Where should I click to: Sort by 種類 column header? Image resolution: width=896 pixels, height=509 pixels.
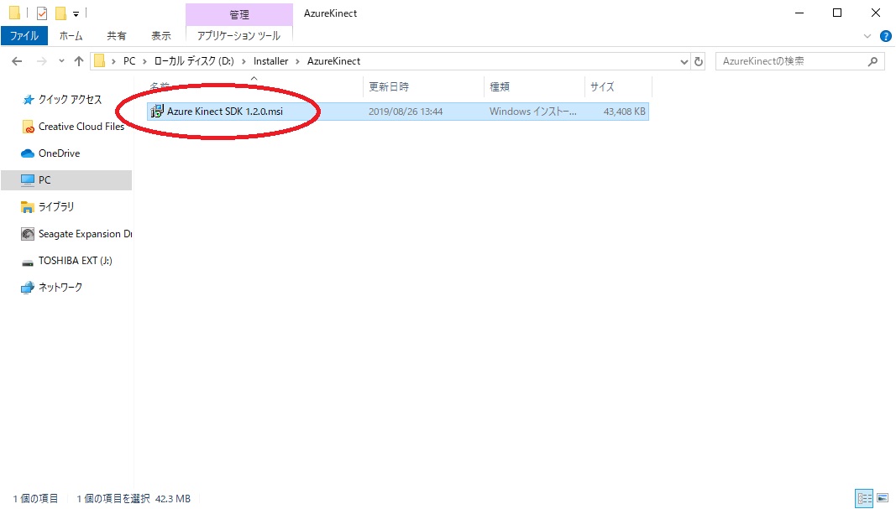click(500, 86)
